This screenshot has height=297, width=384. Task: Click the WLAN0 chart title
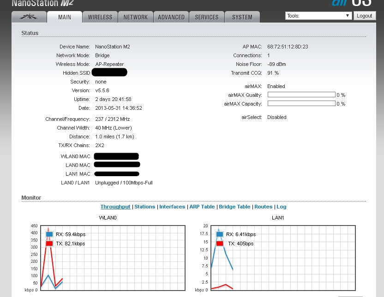pos(108,218)
